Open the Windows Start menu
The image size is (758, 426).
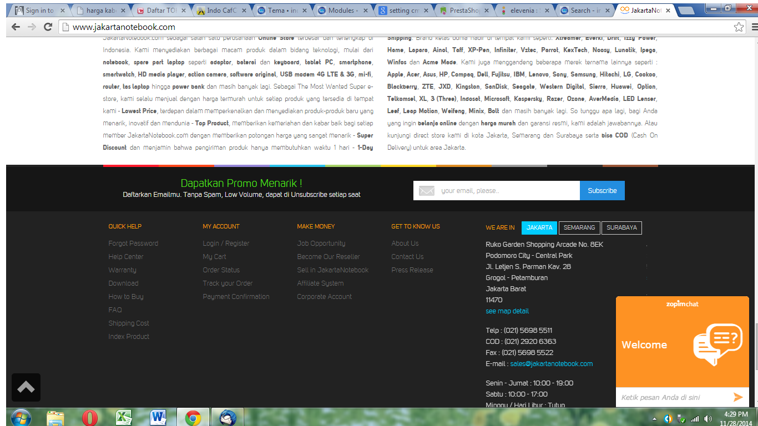[21, 417]
